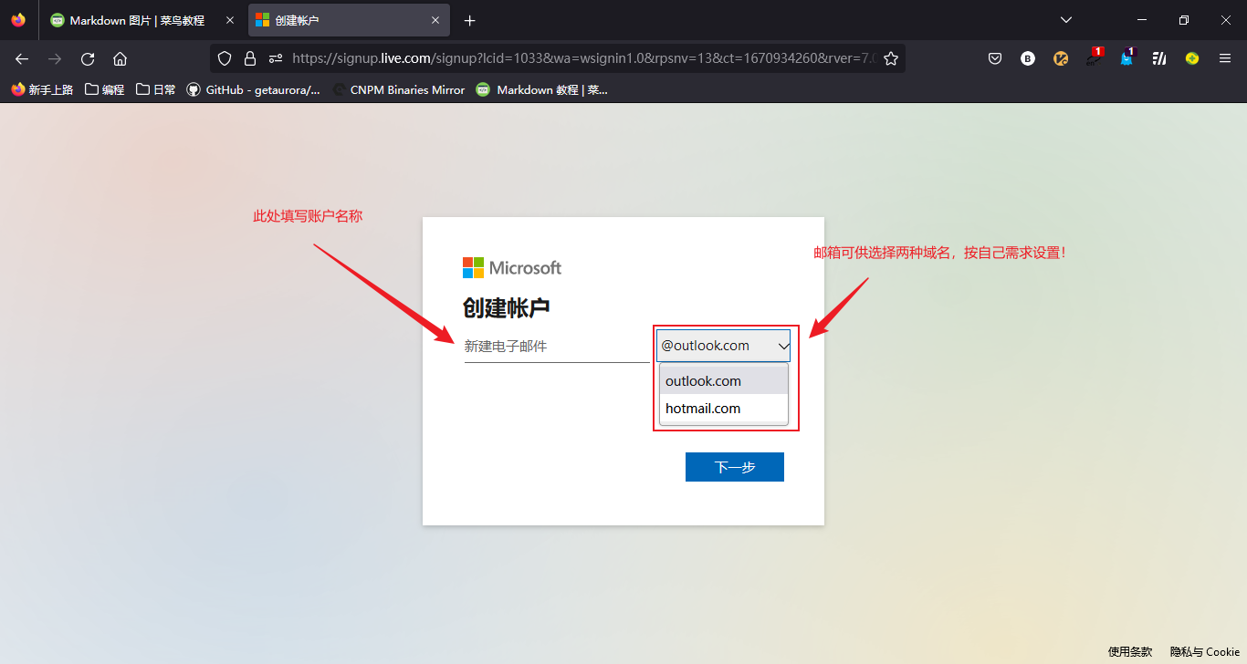Switch to the Markdown 图片 | 菜鸟教程 tab
This screenshot has width=1247, height=664.
coord(142,20)
